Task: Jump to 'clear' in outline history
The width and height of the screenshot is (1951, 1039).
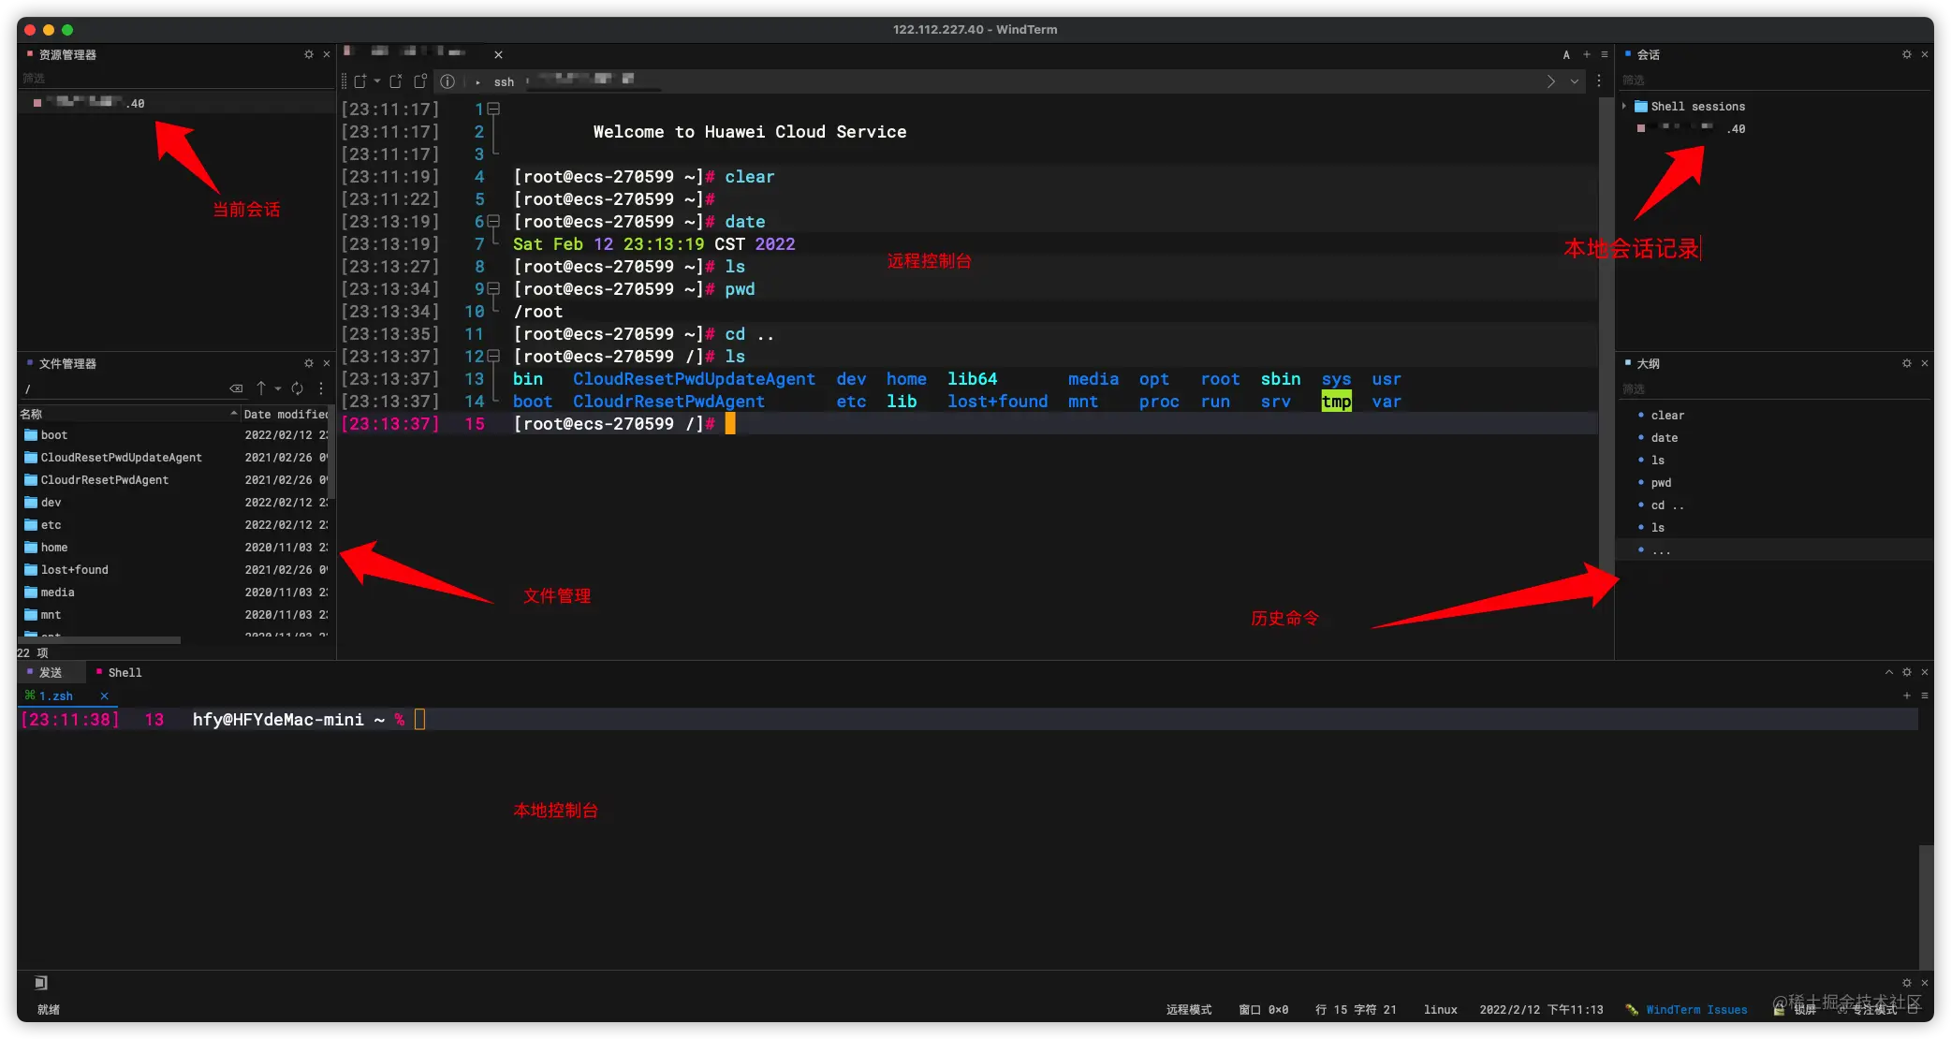Action: pyautogui.click(x=1667, y=416)
